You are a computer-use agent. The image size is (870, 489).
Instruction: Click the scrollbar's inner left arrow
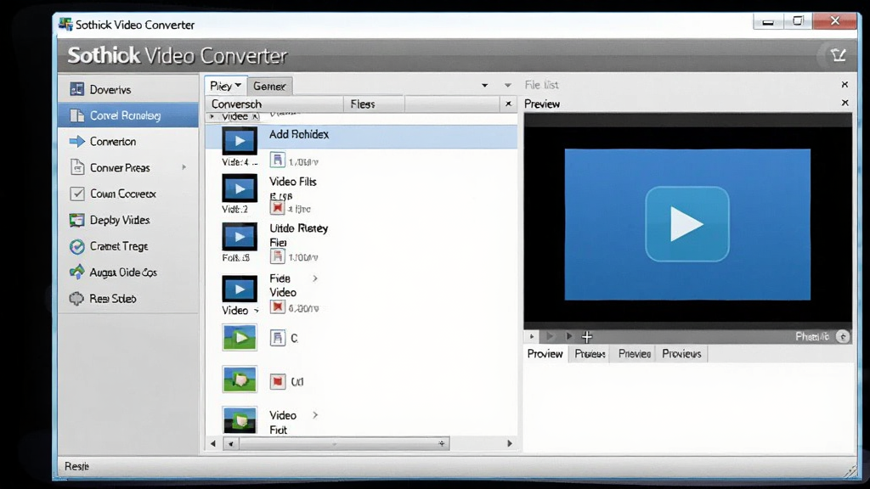[x=231, y=443]
